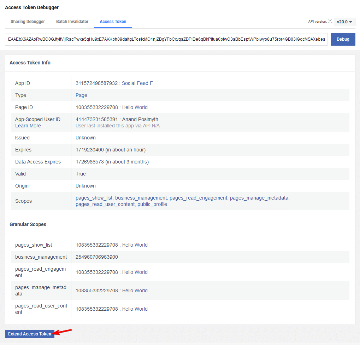Open Hello World link in pages_show_list granular row
This screenshot has width=360, height=345.
click(135, 245)
